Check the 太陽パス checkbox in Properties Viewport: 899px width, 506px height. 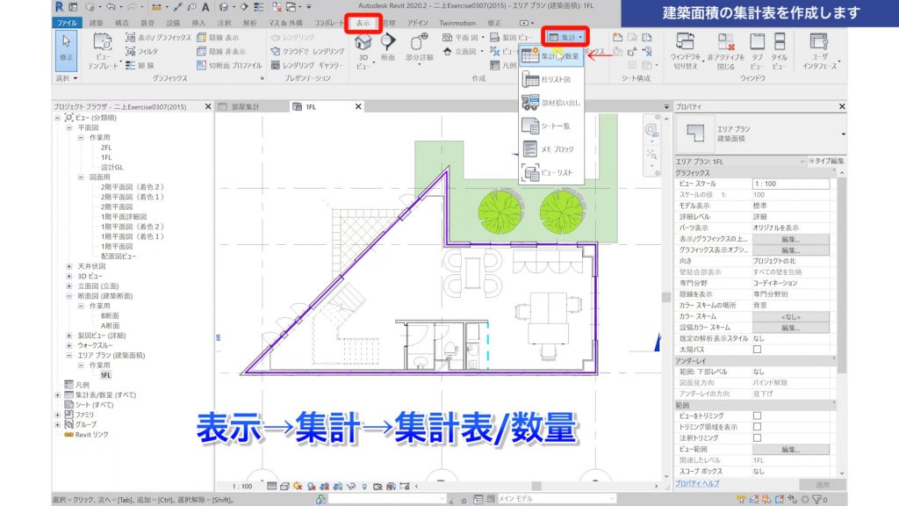click(x=758, y=349)
